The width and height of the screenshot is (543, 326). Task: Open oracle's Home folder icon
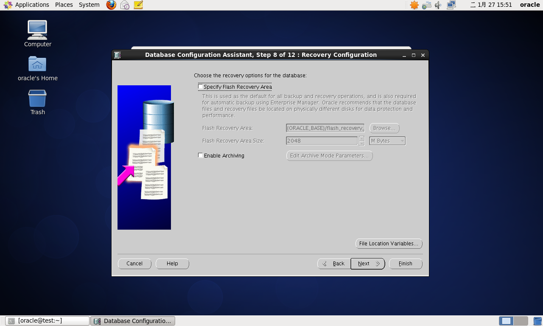pyautogui.click(x=37, y=64)
